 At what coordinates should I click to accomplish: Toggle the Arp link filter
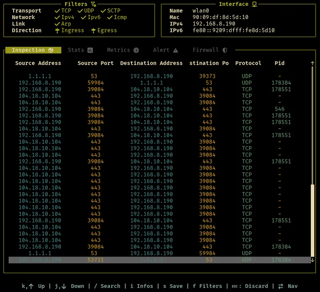pos(63,24)
